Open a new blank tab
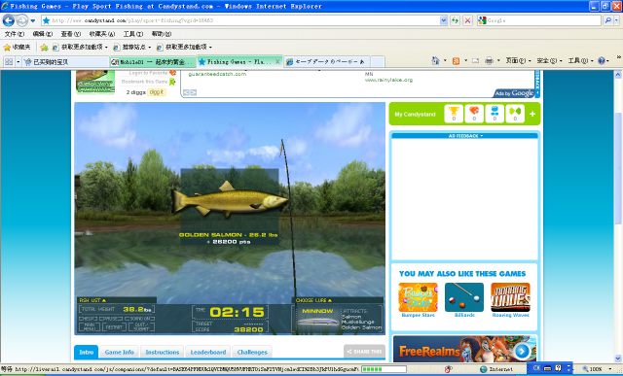 point(378,62)
